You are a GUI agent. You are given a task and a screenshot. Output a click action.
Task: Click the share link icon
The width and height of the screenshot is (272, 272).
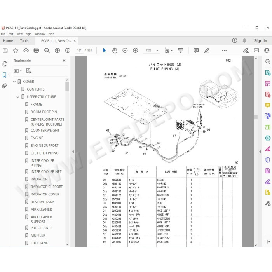point(246,51)
